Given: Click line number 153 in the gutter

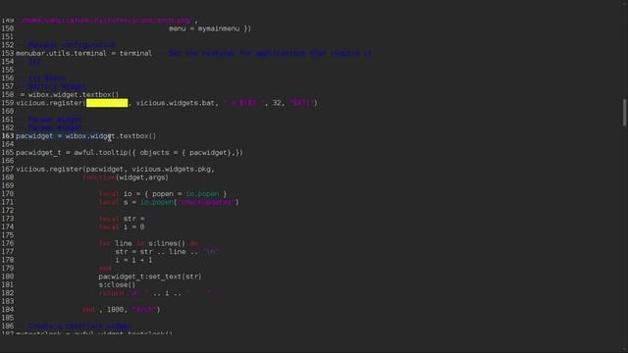Looking at the screenshot, I should (8, 54).
